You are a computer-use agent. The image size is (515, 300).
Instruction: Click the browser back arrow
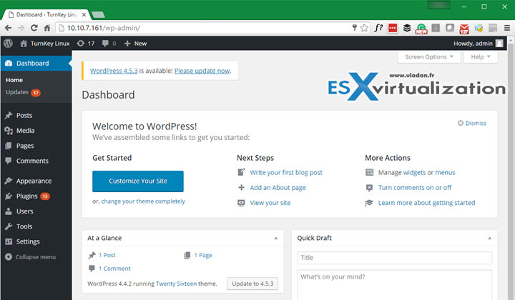pyautogui.click(x=8, y=28)
